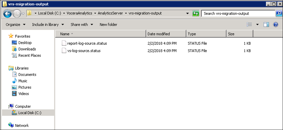Open the Share with menu
Image resolution: width=283 pixels, height=130 pixels.
point(82,25)
